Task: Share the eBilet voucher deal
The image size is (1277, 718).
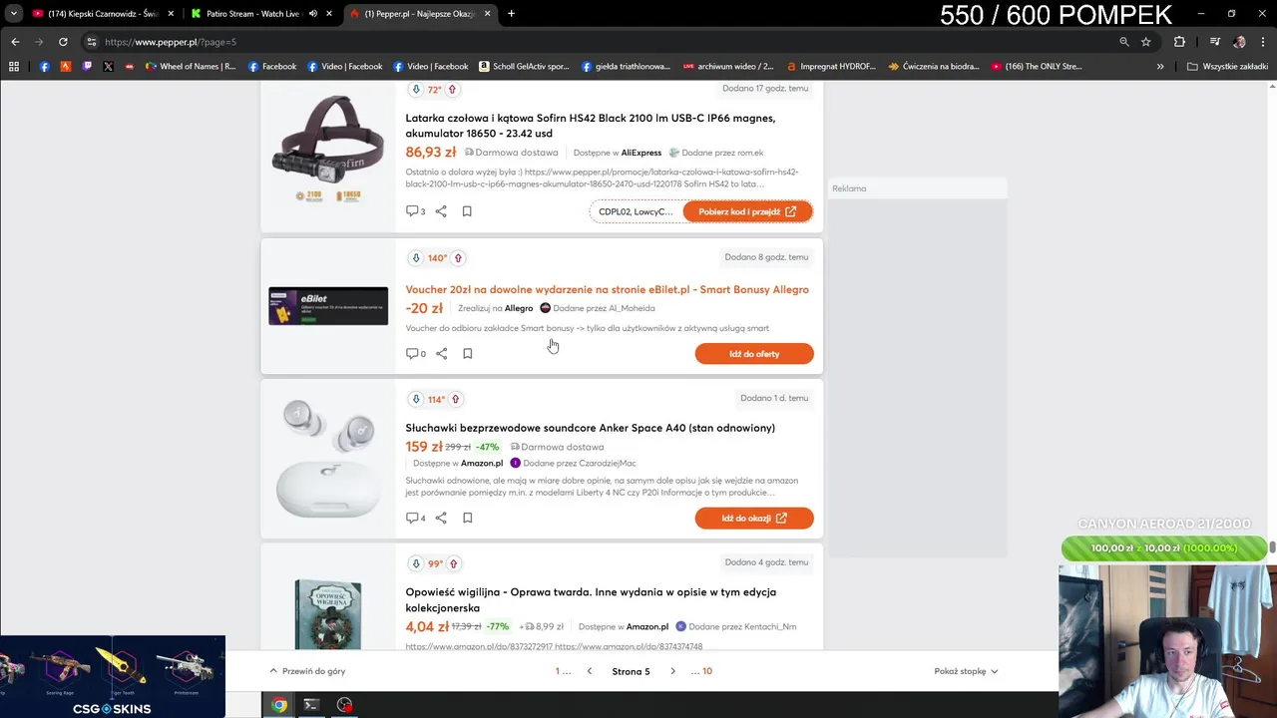Action: coord(441,354)
